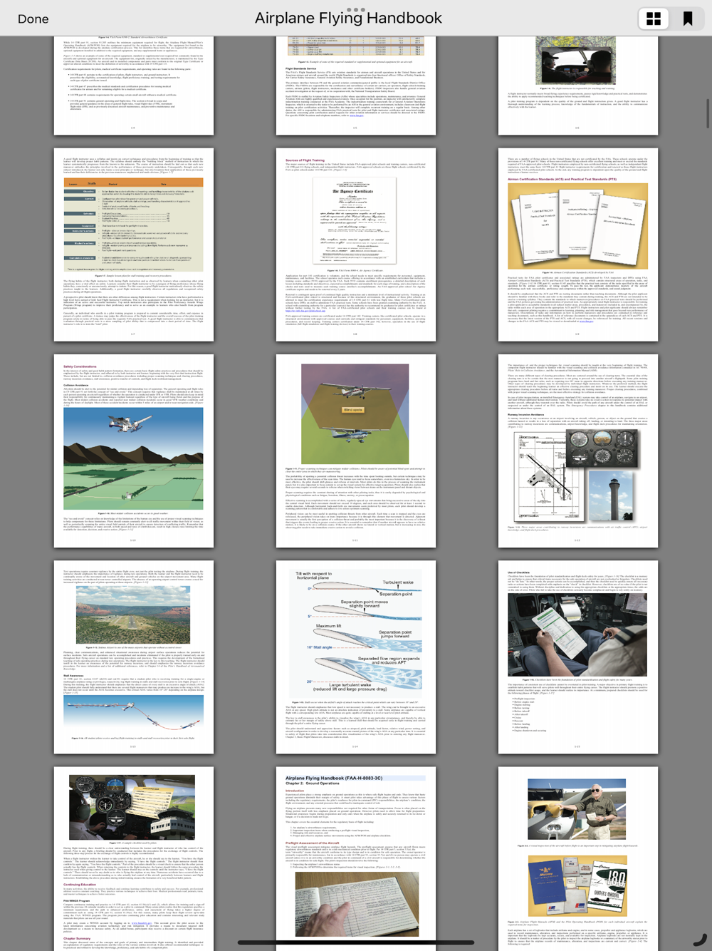This screenshot has height=951, width=712.
Task: Open the blind spots airplane diagram page
Action: (356, 451)
